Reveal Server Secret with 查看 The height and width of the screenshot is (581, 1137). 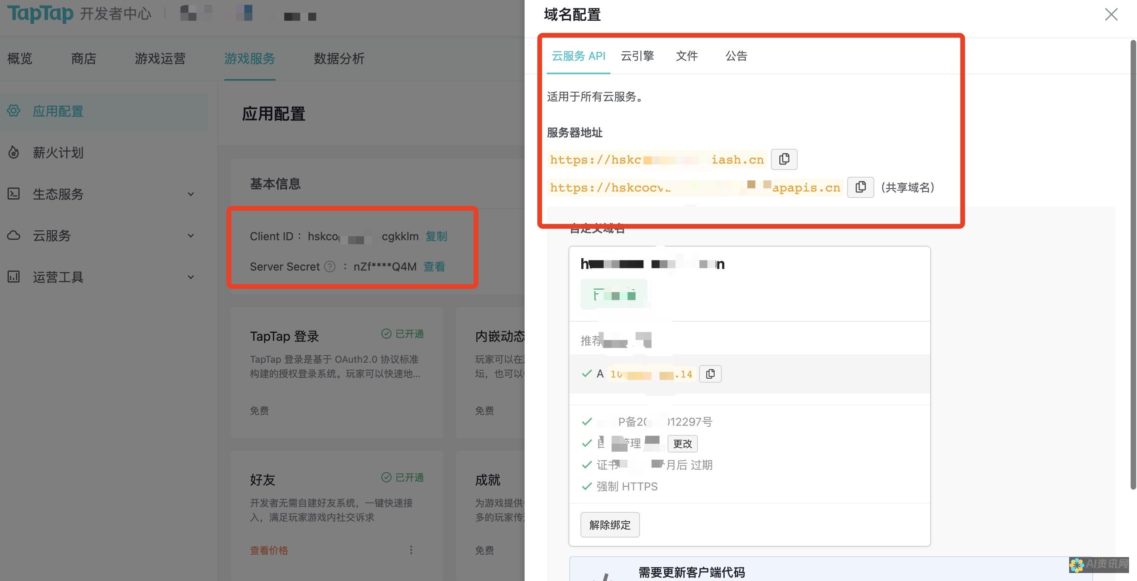pos(434,267)
